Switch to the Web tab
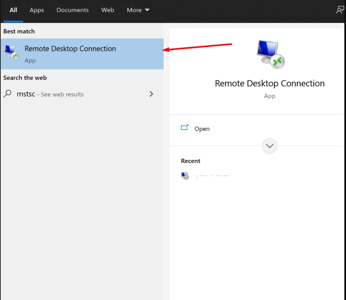This screenshot has width=346, height=300. (x=107, y=10)
